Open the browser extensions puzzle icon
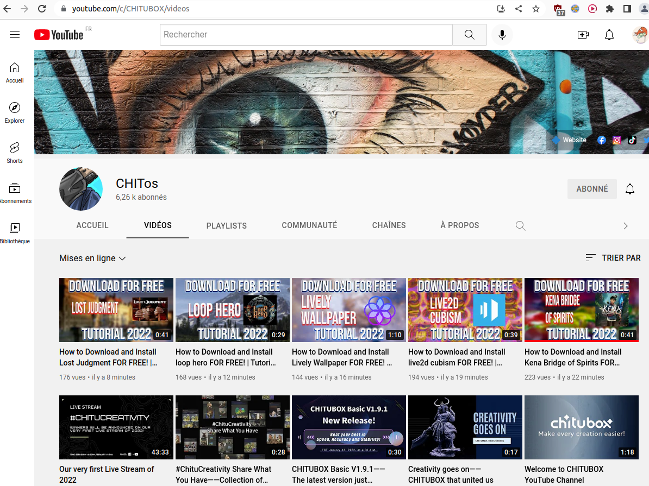The image size is (649, 486). click(610, 9)
